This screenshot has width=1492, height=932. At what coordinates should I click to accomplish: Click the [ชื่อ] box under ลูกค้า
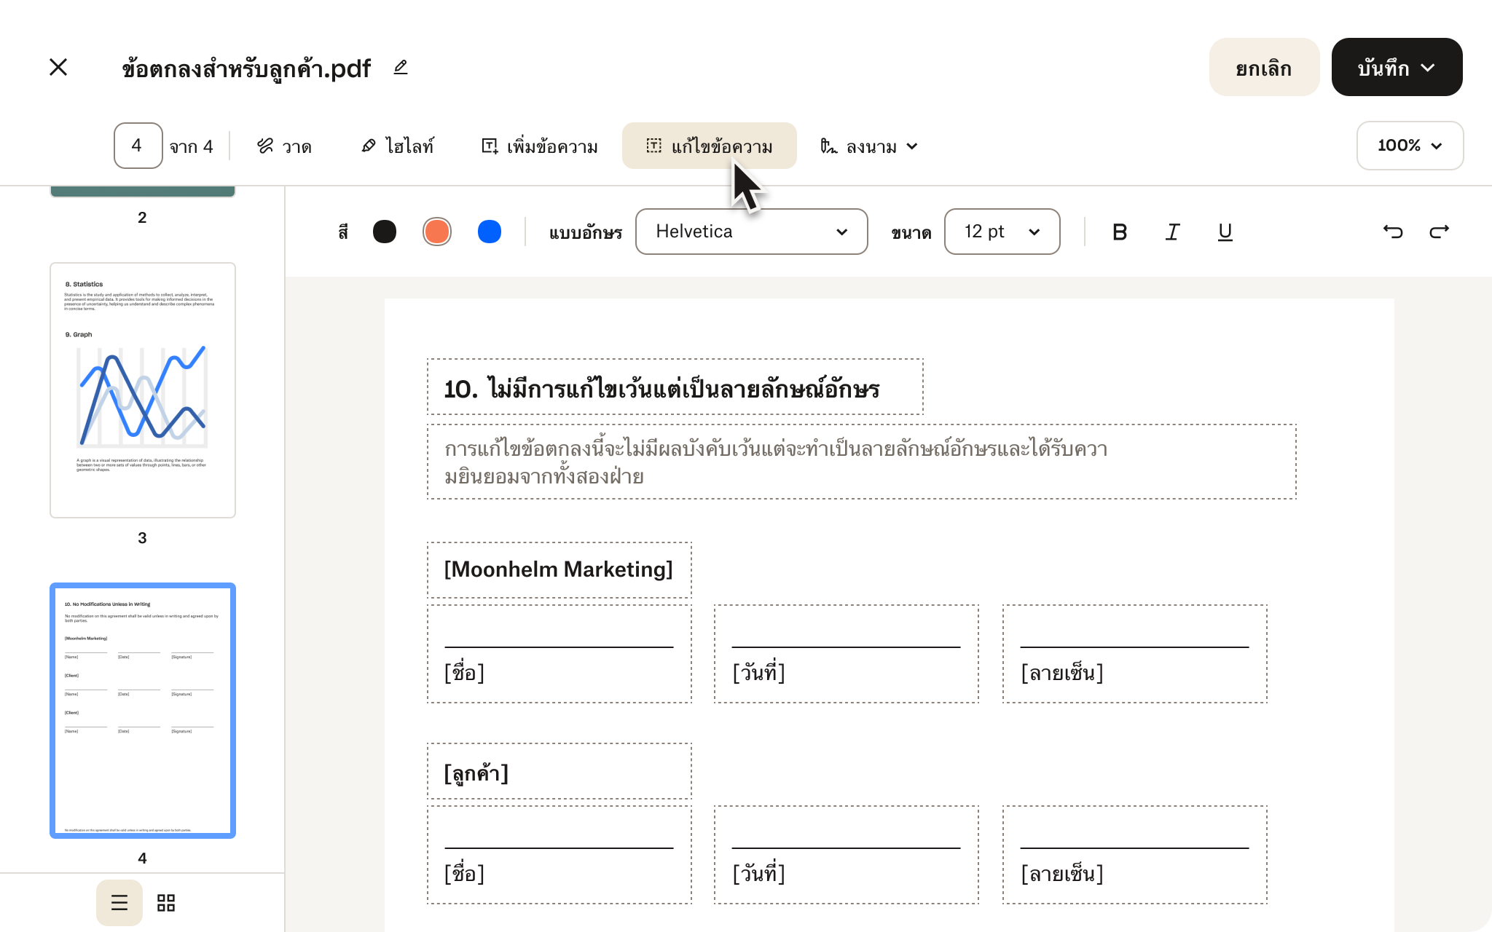[x=559, y=855]
